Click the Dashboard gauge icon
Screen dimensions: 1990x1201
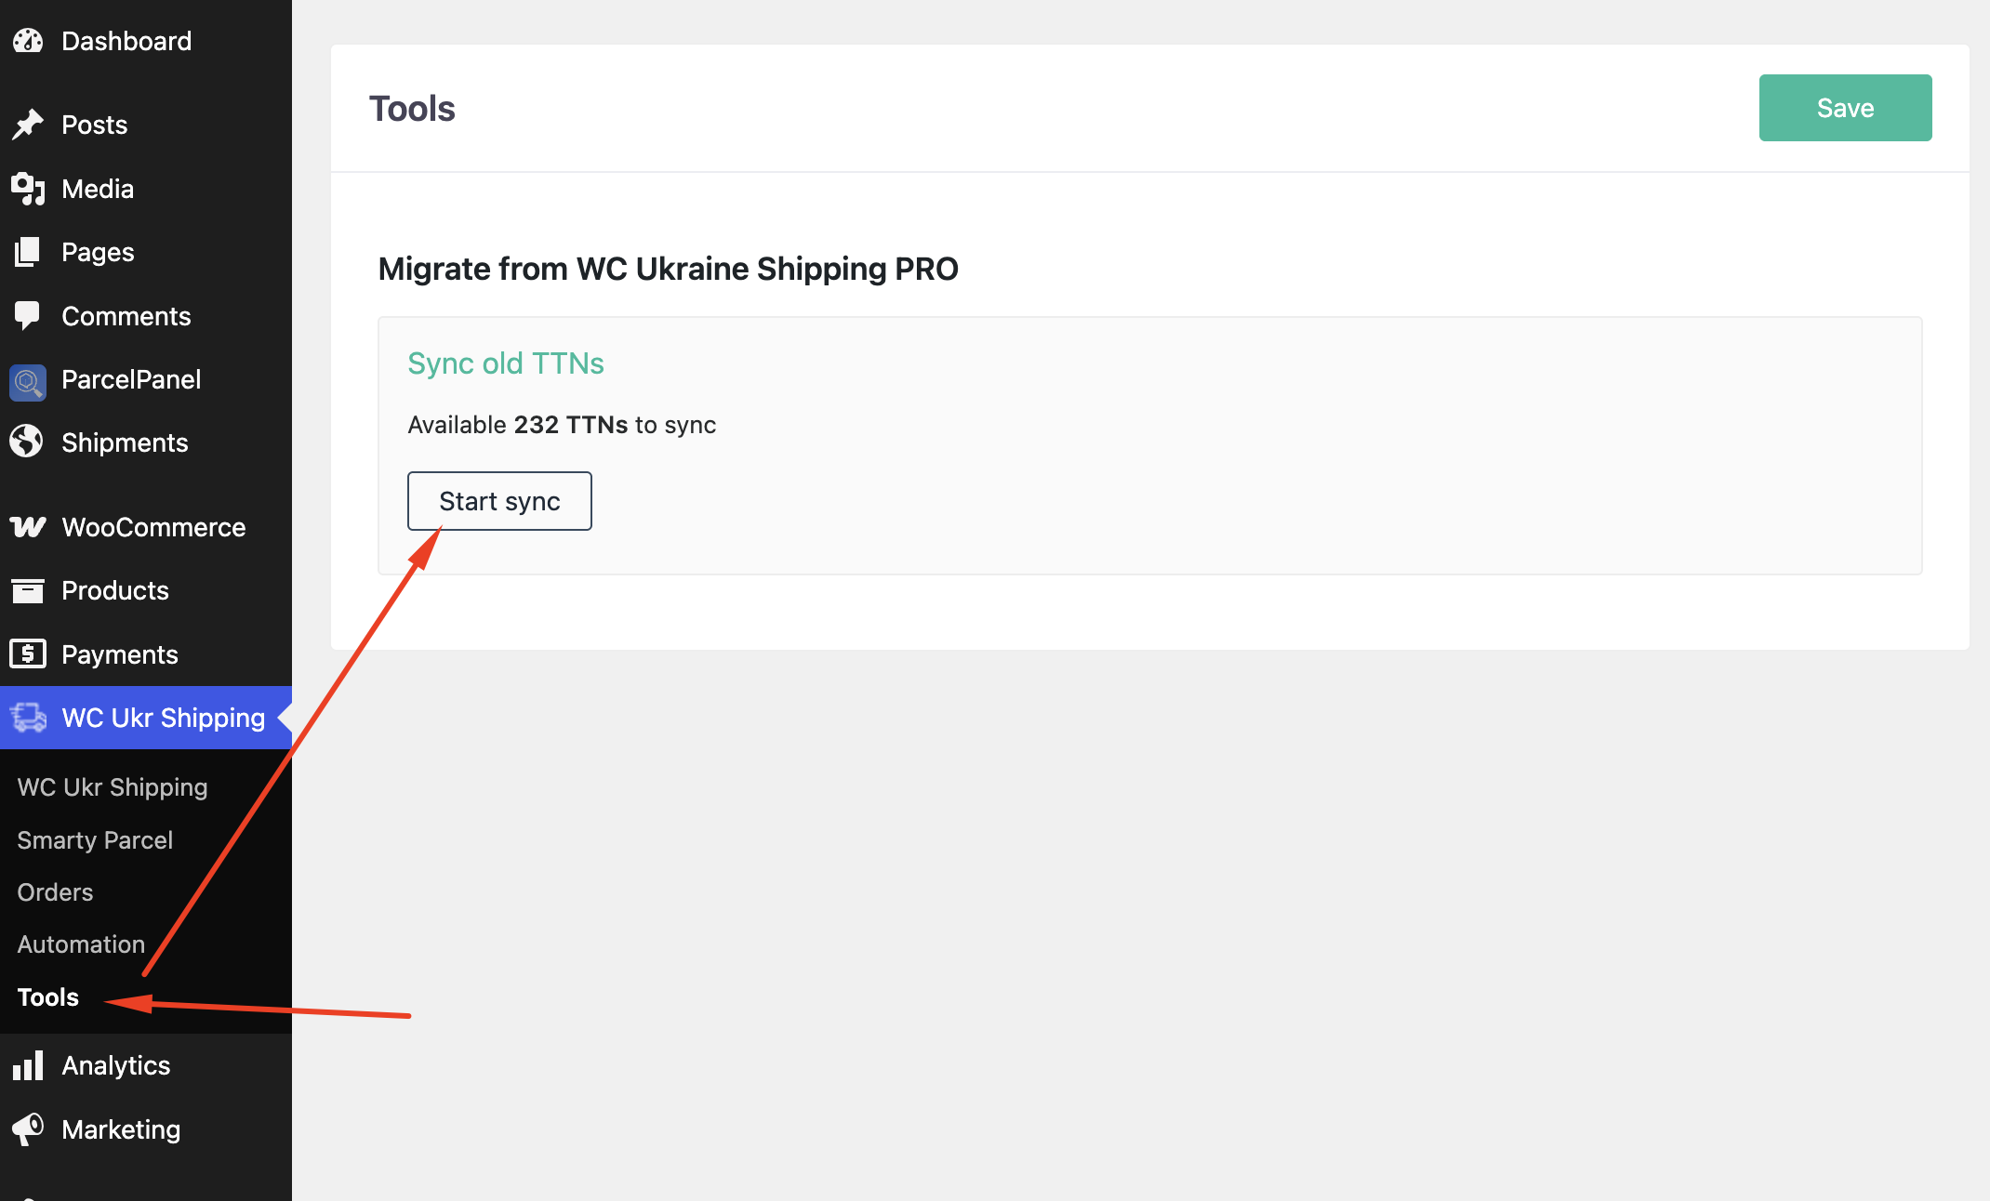[28, 41]
